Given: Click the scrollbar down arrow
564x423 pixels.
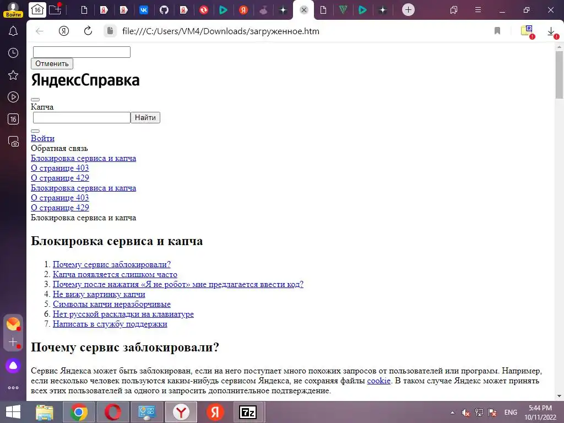Looking at the screenshot, I should tap(559, 397).
